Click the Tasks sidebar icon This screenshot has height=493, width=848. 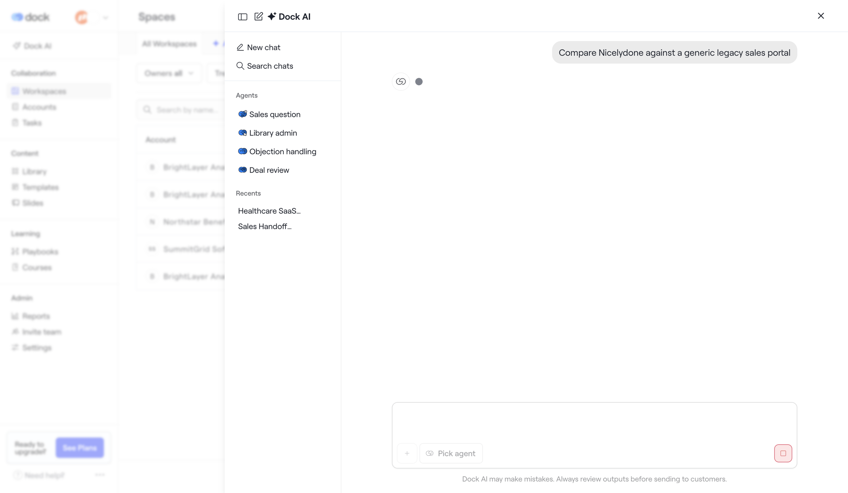15,123
